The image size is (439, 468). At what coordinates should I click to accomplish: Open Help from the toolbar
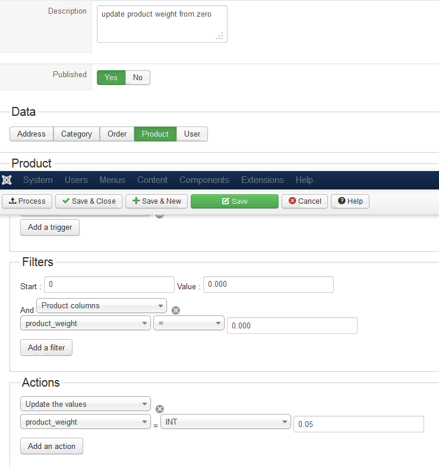[x=350, y=201]
